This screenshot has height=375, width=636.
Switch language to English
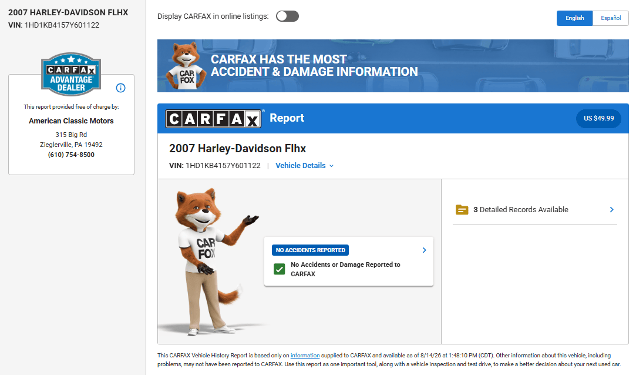point(574,18)
